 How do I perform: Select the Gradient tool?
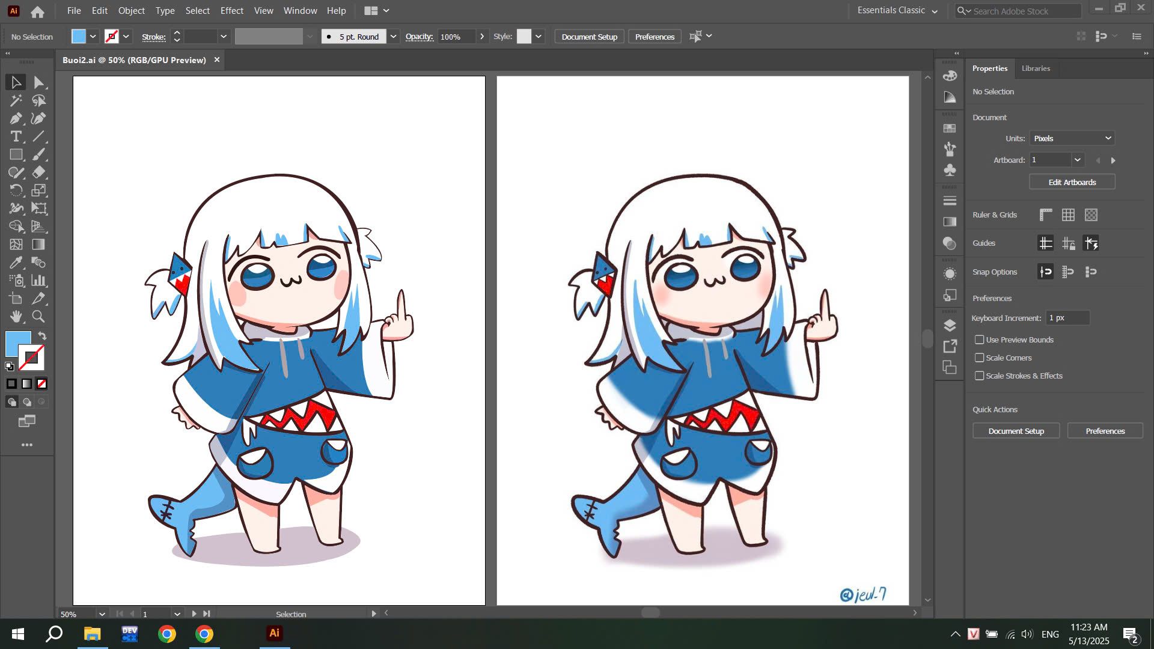tap(39, 245)
